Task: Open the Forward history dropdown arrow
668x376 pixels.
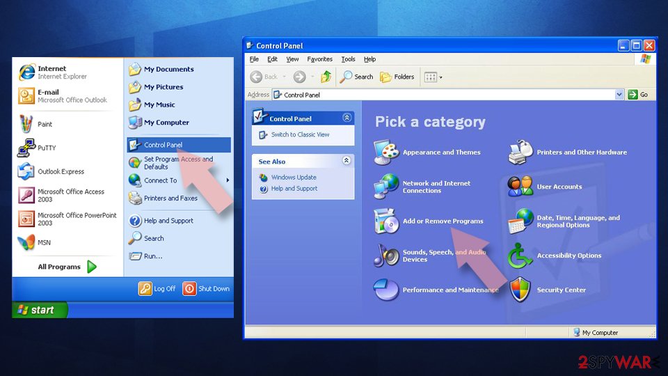Action: [312, 77]
